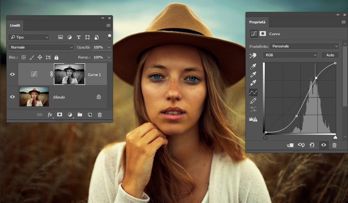View previous state eye-arrow icon
348x203 pixels.
pos(301,145)
